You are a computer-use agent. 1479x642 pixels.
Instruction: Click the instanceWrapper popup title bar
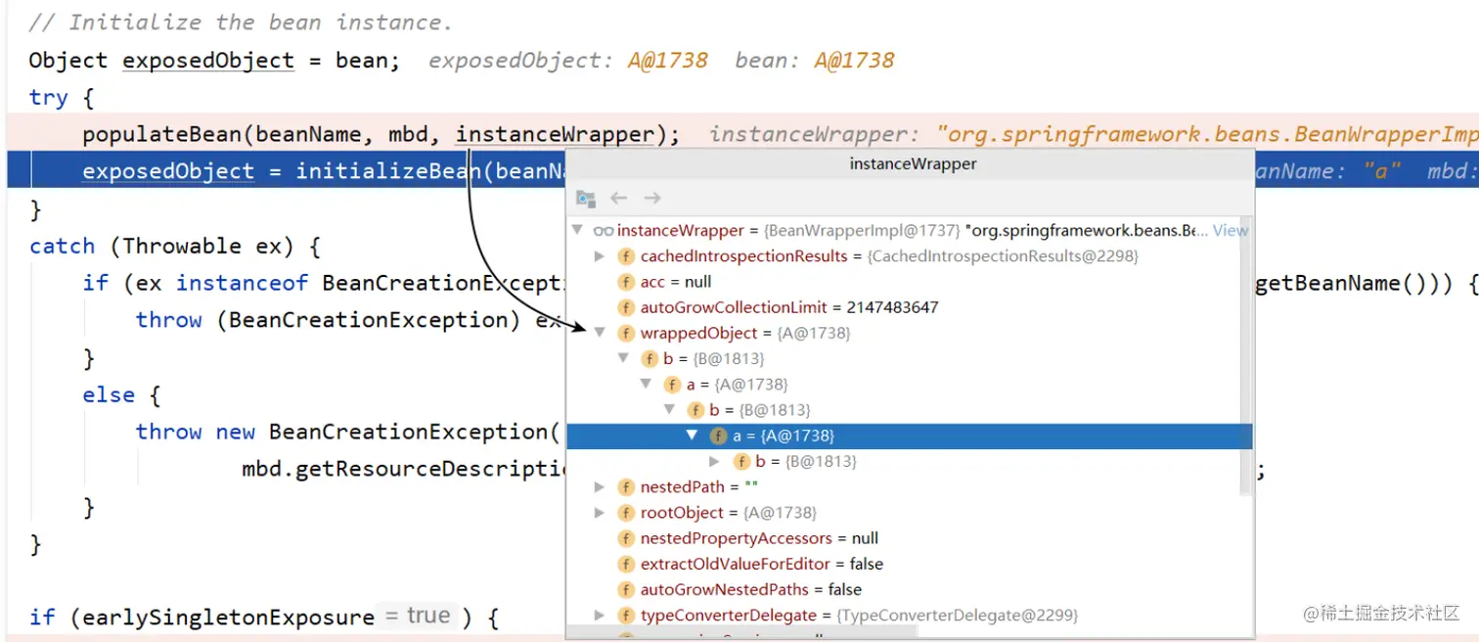(912, 164)
